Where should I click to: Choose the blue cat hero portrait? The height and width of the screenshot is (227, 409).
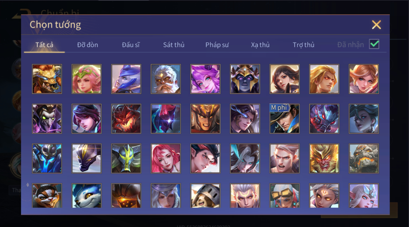87,196
